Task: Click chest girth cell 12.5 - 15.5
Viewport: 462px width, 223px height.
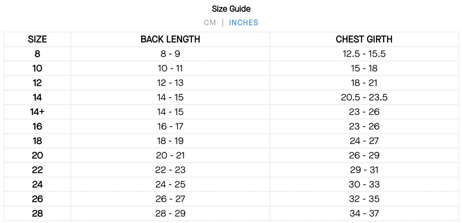Action: (x=364, y=54)
